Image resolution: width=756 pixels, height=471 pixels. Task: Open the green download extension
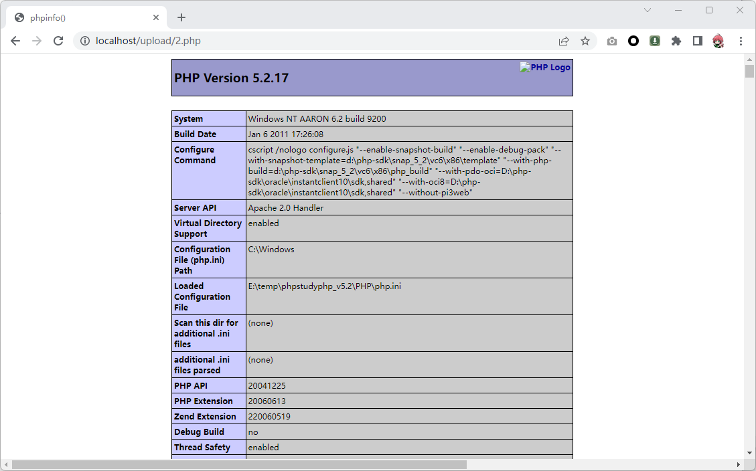coord(655,41)
